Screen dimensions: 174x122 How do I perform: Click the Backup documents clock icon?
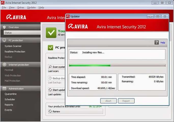coord(50,78)
